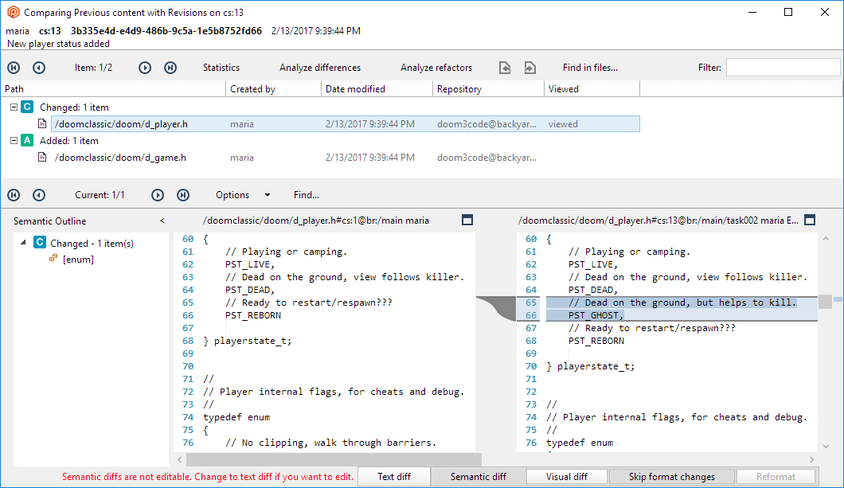Sort by Created by column header
The height and width of the screenshot is (488, 844).
pos(273,89)
